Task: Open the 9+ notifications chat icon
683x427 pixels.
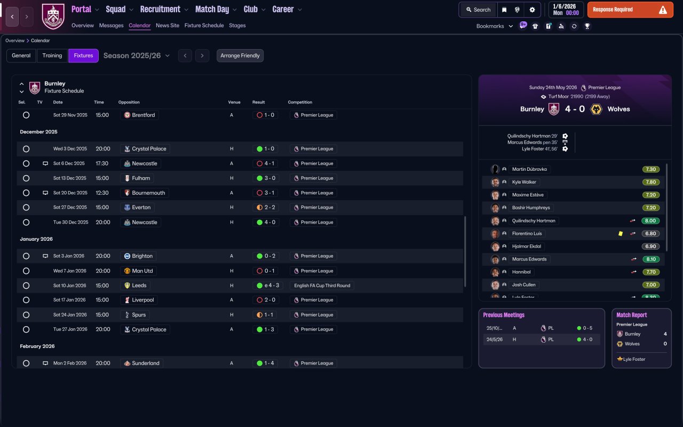Action: (523, 25)
